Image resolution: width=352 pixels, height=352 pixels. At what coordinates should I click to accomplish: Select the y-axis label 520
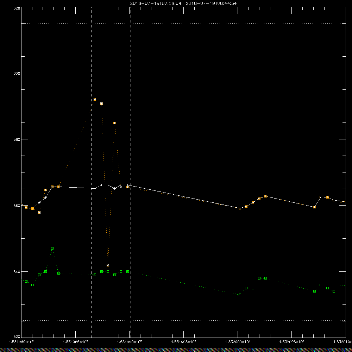(17, 337)
